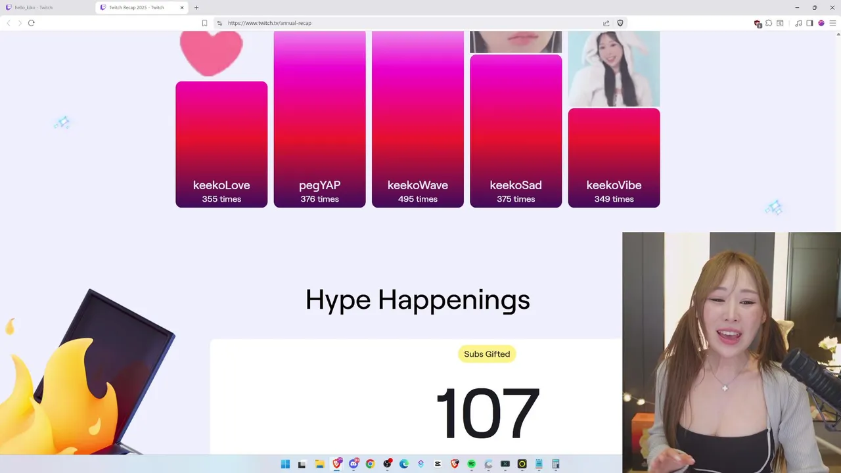Close the Twitch Recap 2025 tab

[182, 7]
